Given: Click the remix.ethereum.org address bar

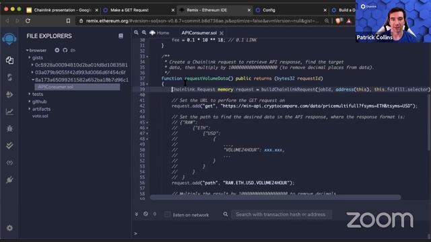Looking at the screenshot, I should 202,21.
